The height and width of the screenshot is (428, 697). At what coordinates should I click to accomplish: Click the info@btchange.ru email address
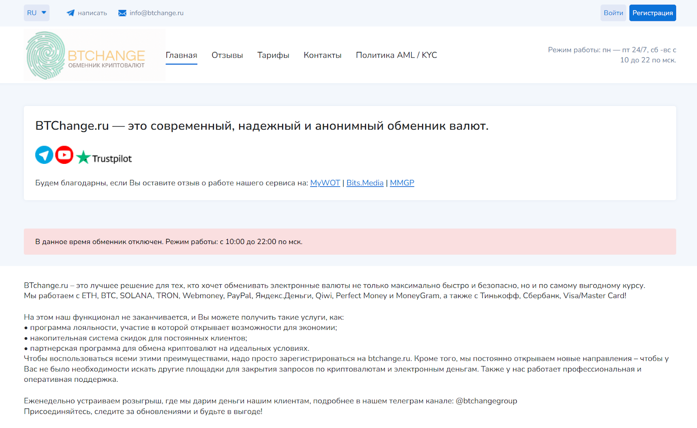coord(156,13)
